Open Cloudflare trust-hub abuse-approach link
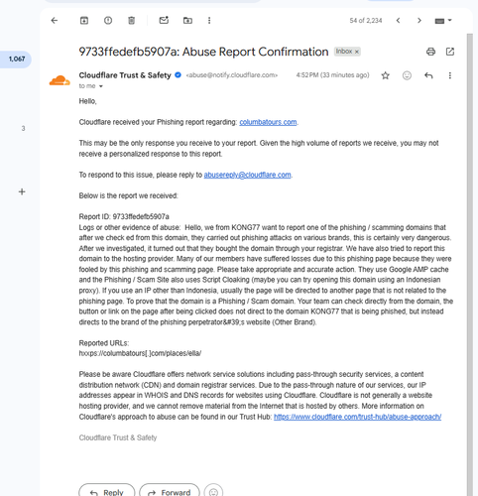 [x=357, y=417]
